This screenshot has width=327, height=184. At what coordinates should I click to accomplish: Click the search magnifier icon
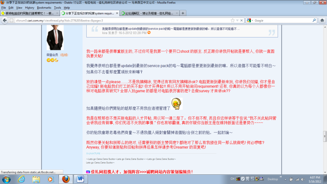point(314,20)
